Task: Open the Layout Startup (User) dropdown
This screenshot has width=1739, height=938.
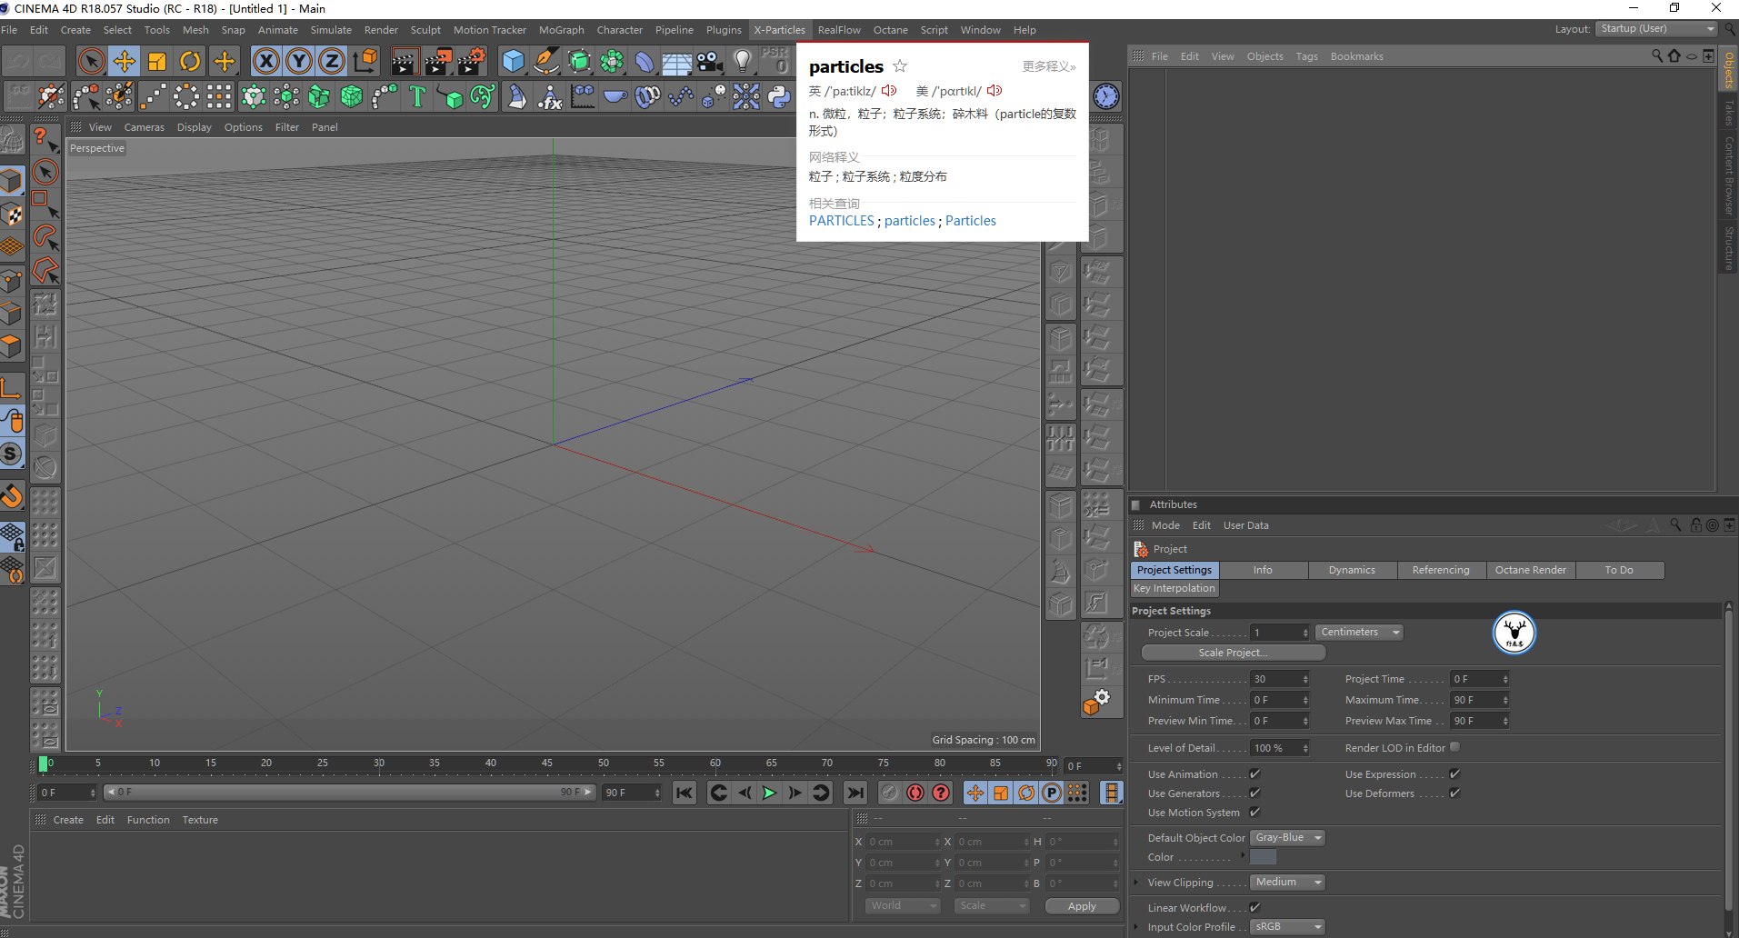Action: [1656, 29]
